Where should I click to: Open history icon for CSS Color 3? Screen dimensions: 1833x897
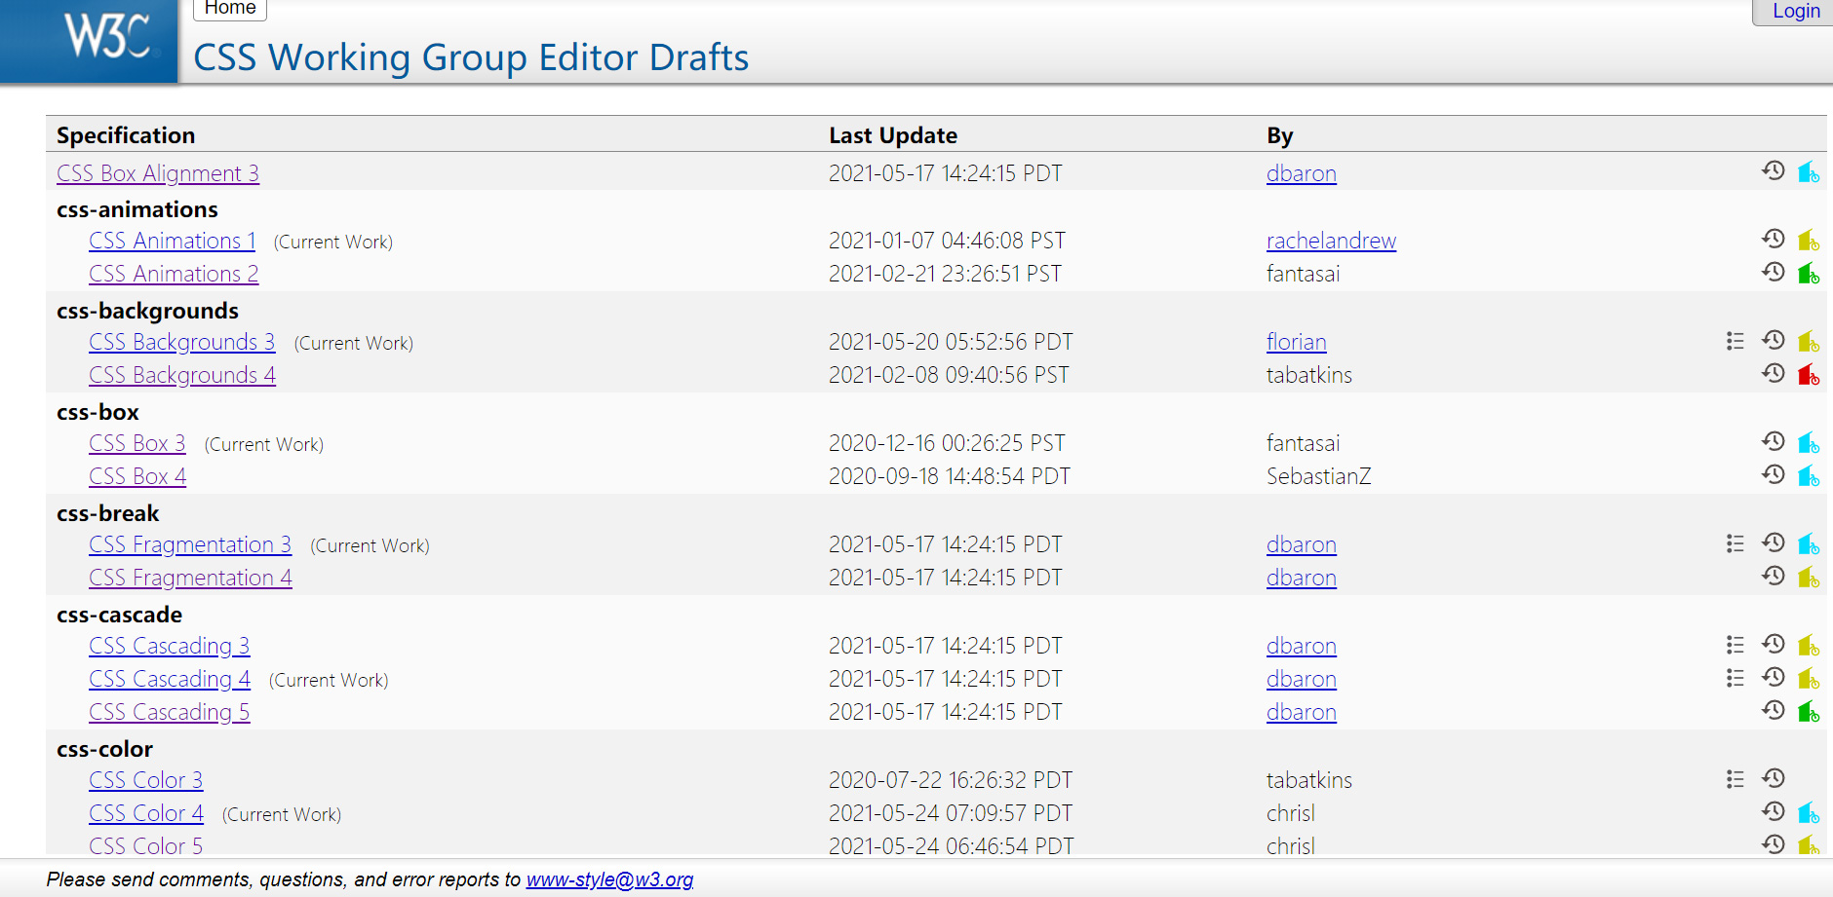[1773, 778]
